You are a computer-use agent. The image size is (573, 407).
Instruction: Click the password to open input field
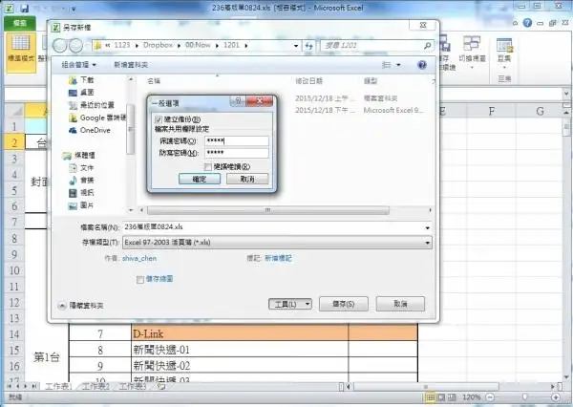237,140
